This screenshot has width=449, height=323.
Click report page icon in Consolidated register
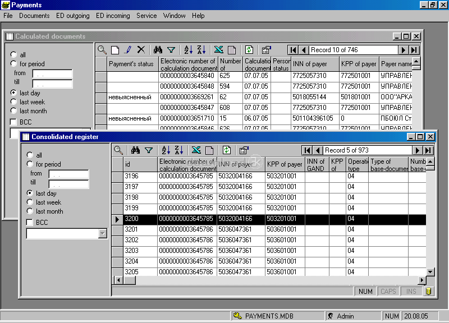point(209,150)
